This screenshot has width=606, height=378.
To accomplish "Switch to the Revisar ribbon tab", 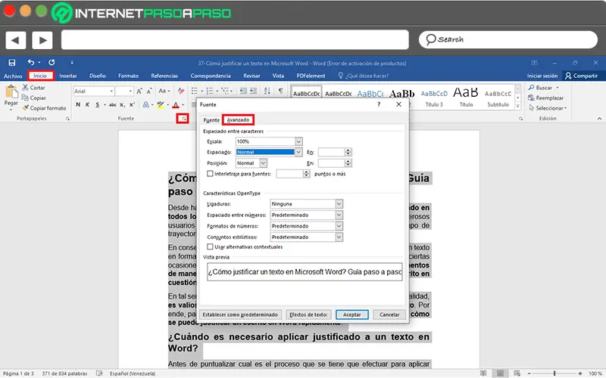I will (x=251, y=76).
